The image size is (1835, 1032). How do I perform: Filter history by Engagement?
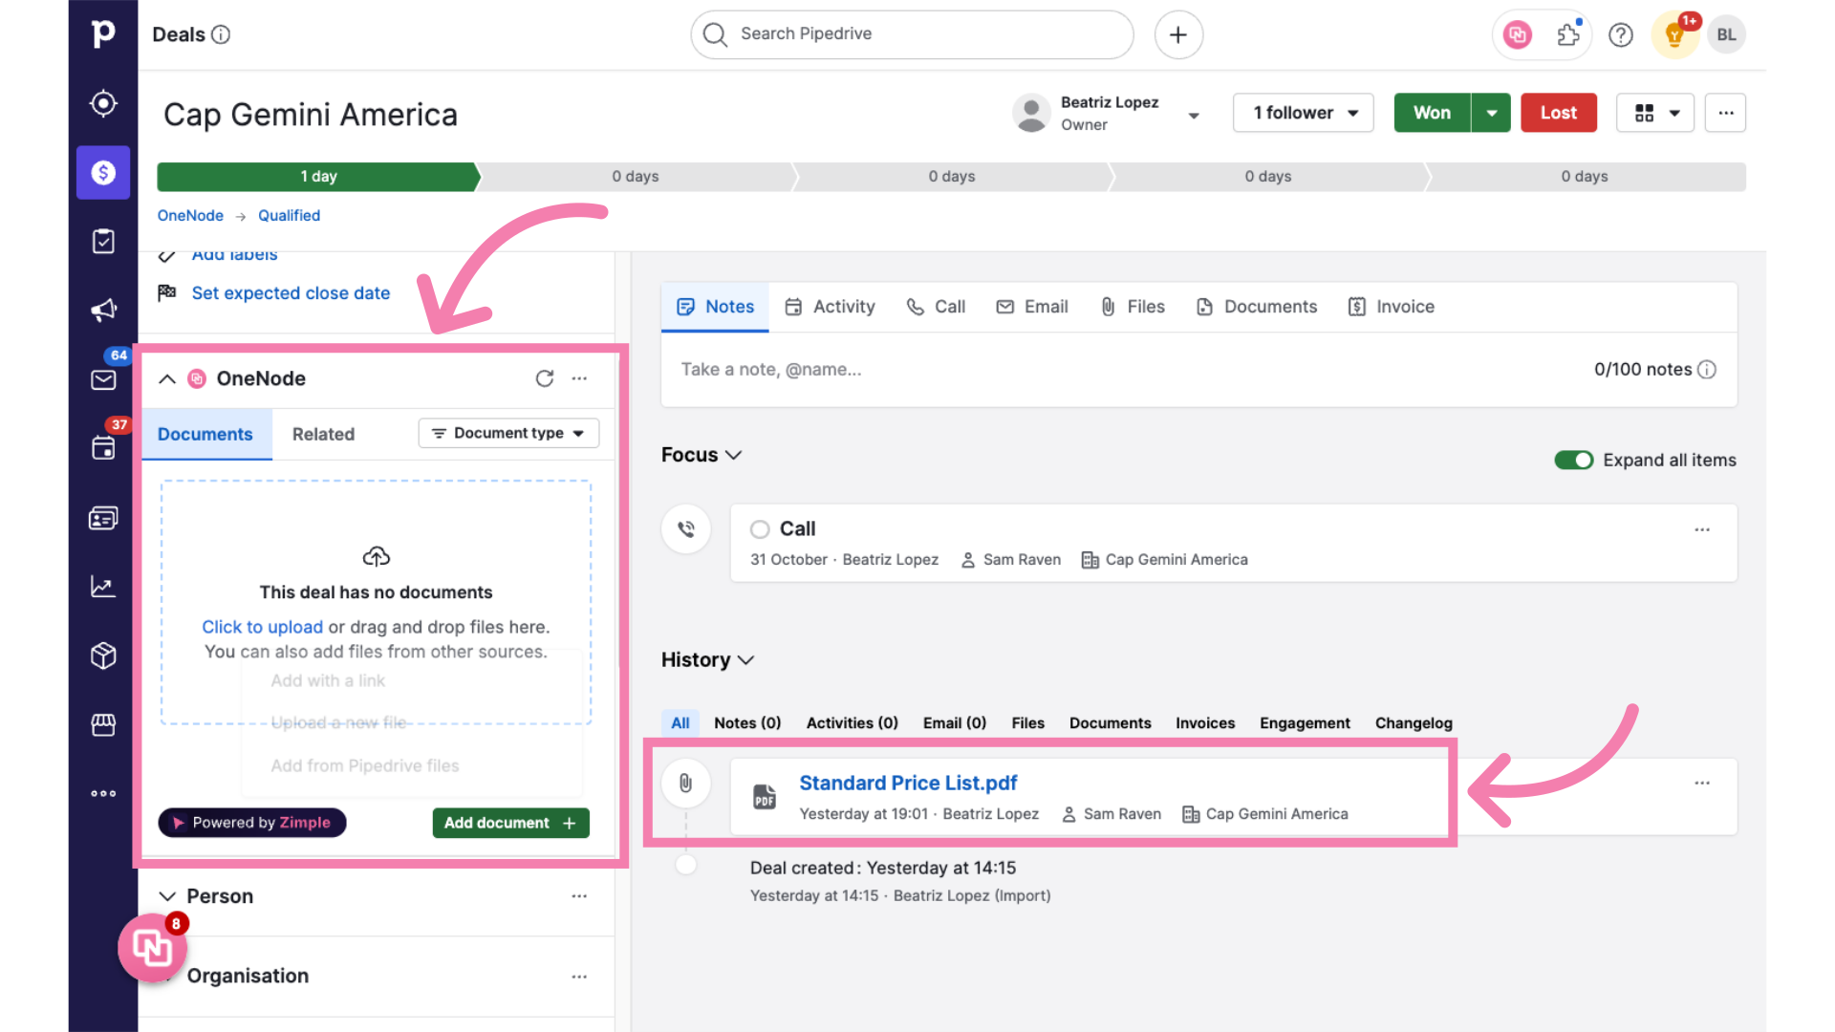tap(1305, 723)
